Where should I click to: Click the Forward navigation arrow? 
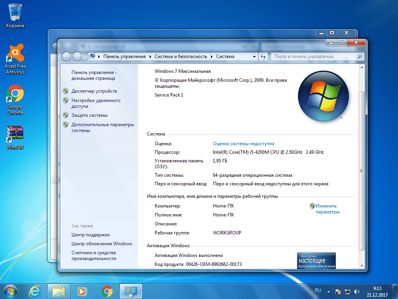point(77,56)
